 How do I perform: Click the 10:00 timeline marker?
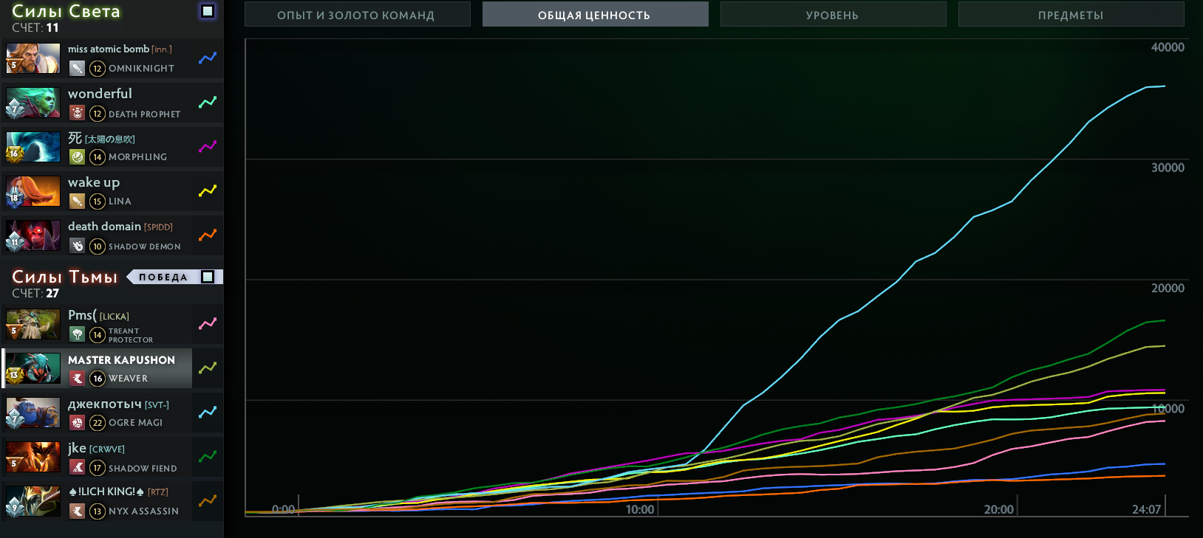coord(640,509)
